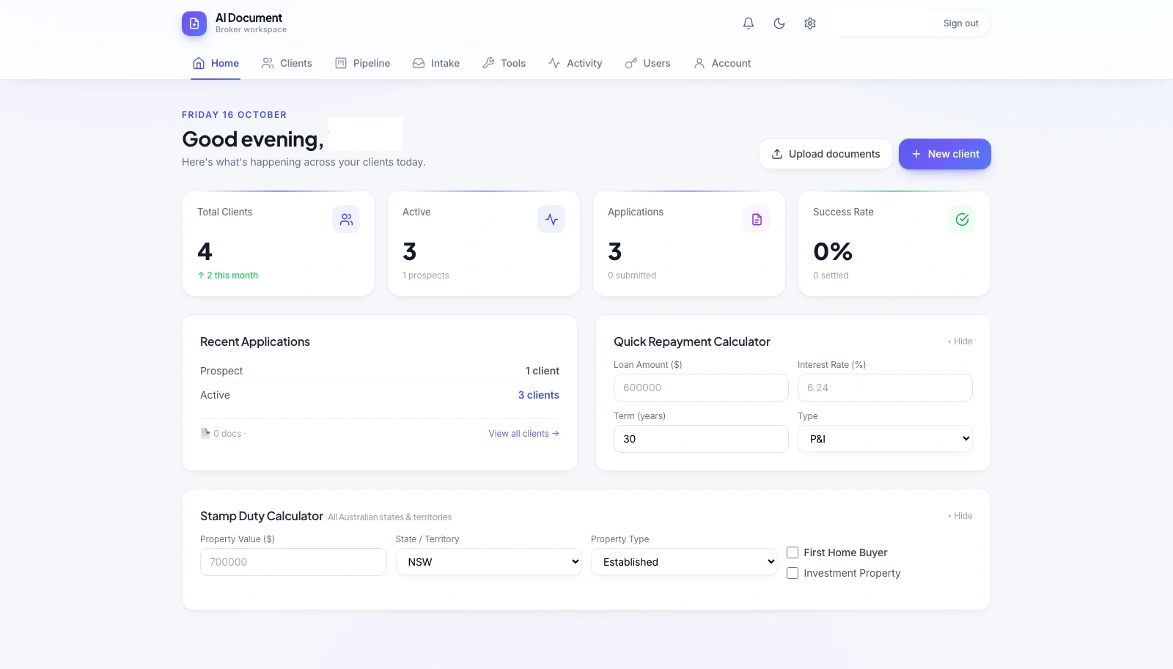This screenshot has width=1173, height=669.
Task: Click the AI Document logo icon
Action: pos(194,23)
